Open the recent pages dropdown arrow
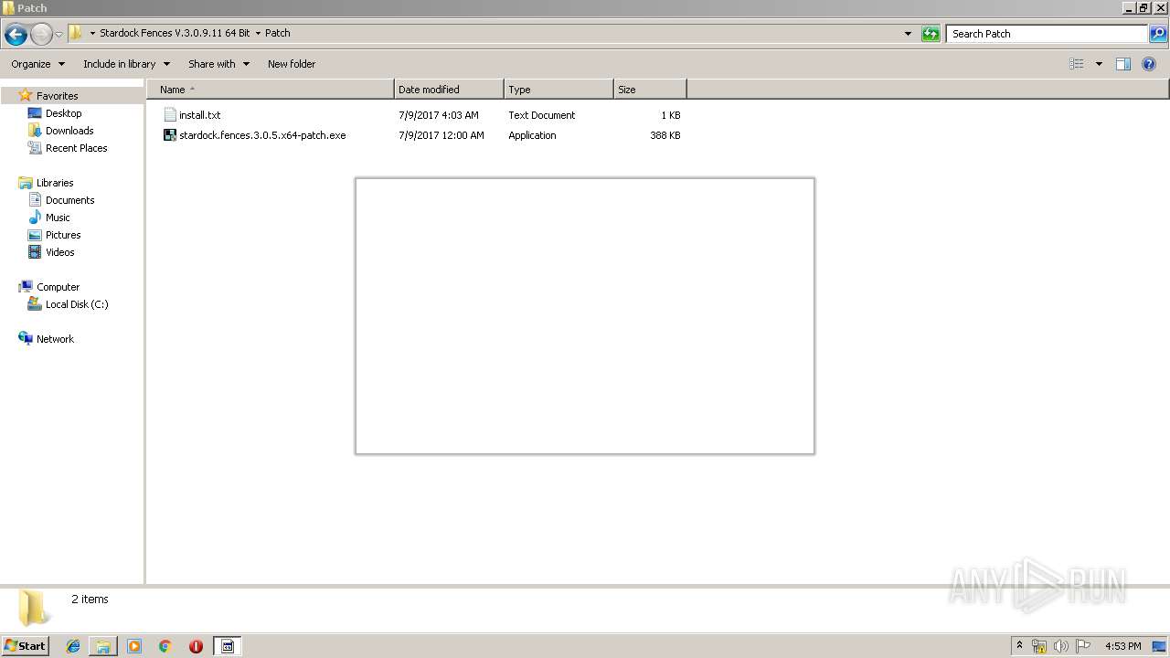 [x=58, y=35]
